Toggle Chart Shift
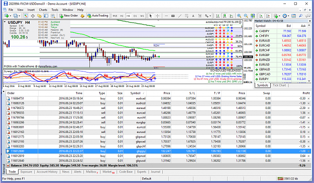 tap(268, 15)
